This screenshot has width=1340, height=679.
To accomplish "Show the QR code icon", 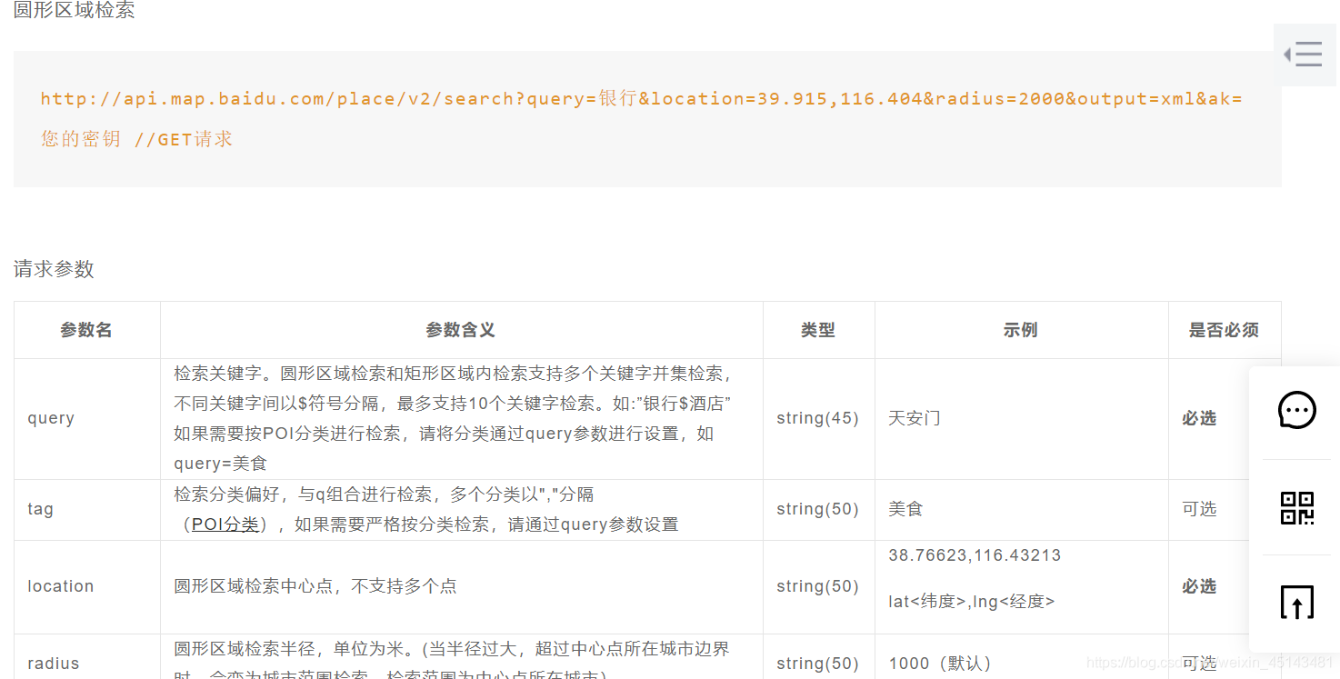I will 1296,508.
